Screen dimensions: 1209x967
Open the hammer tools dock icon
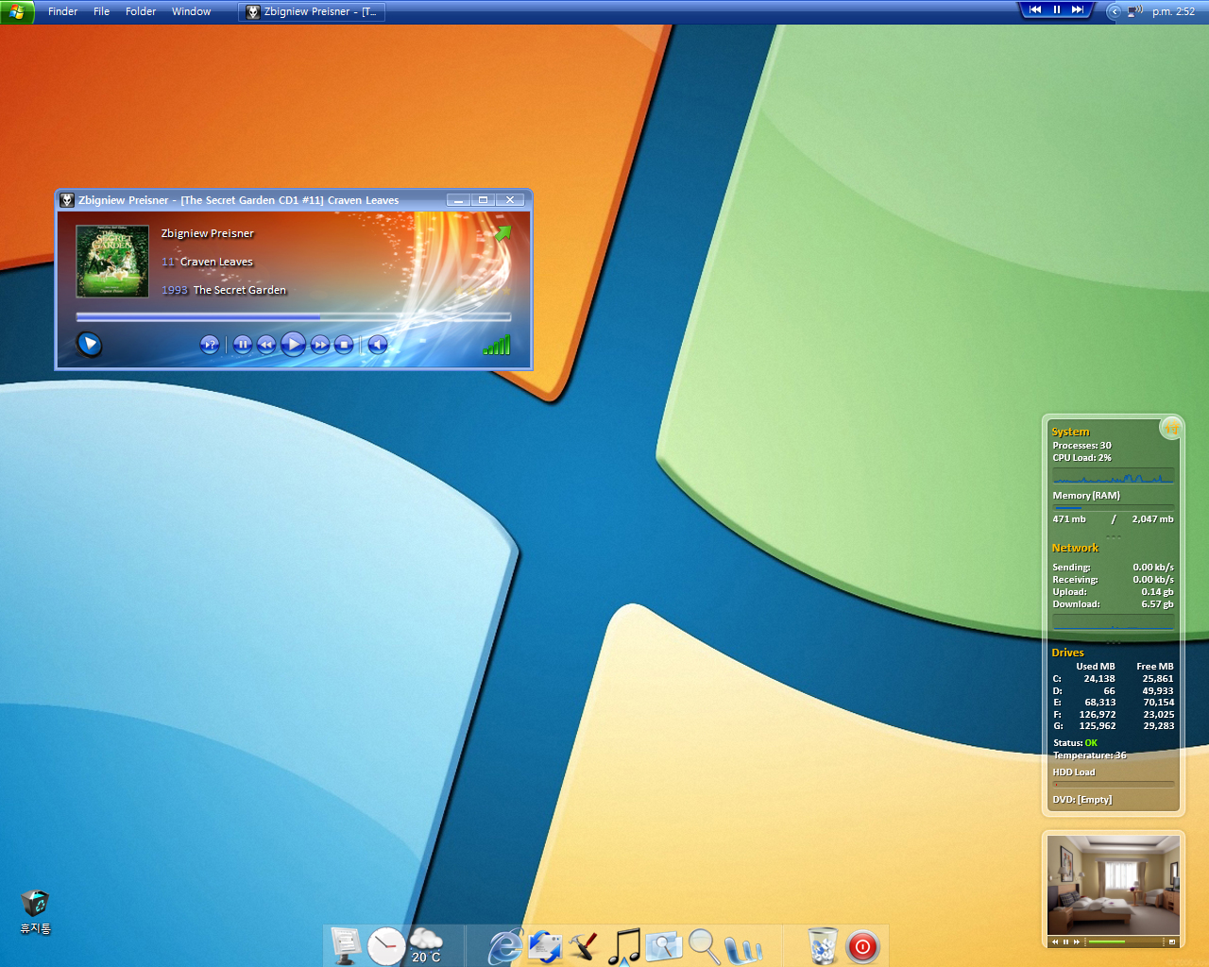pos(584,945)
